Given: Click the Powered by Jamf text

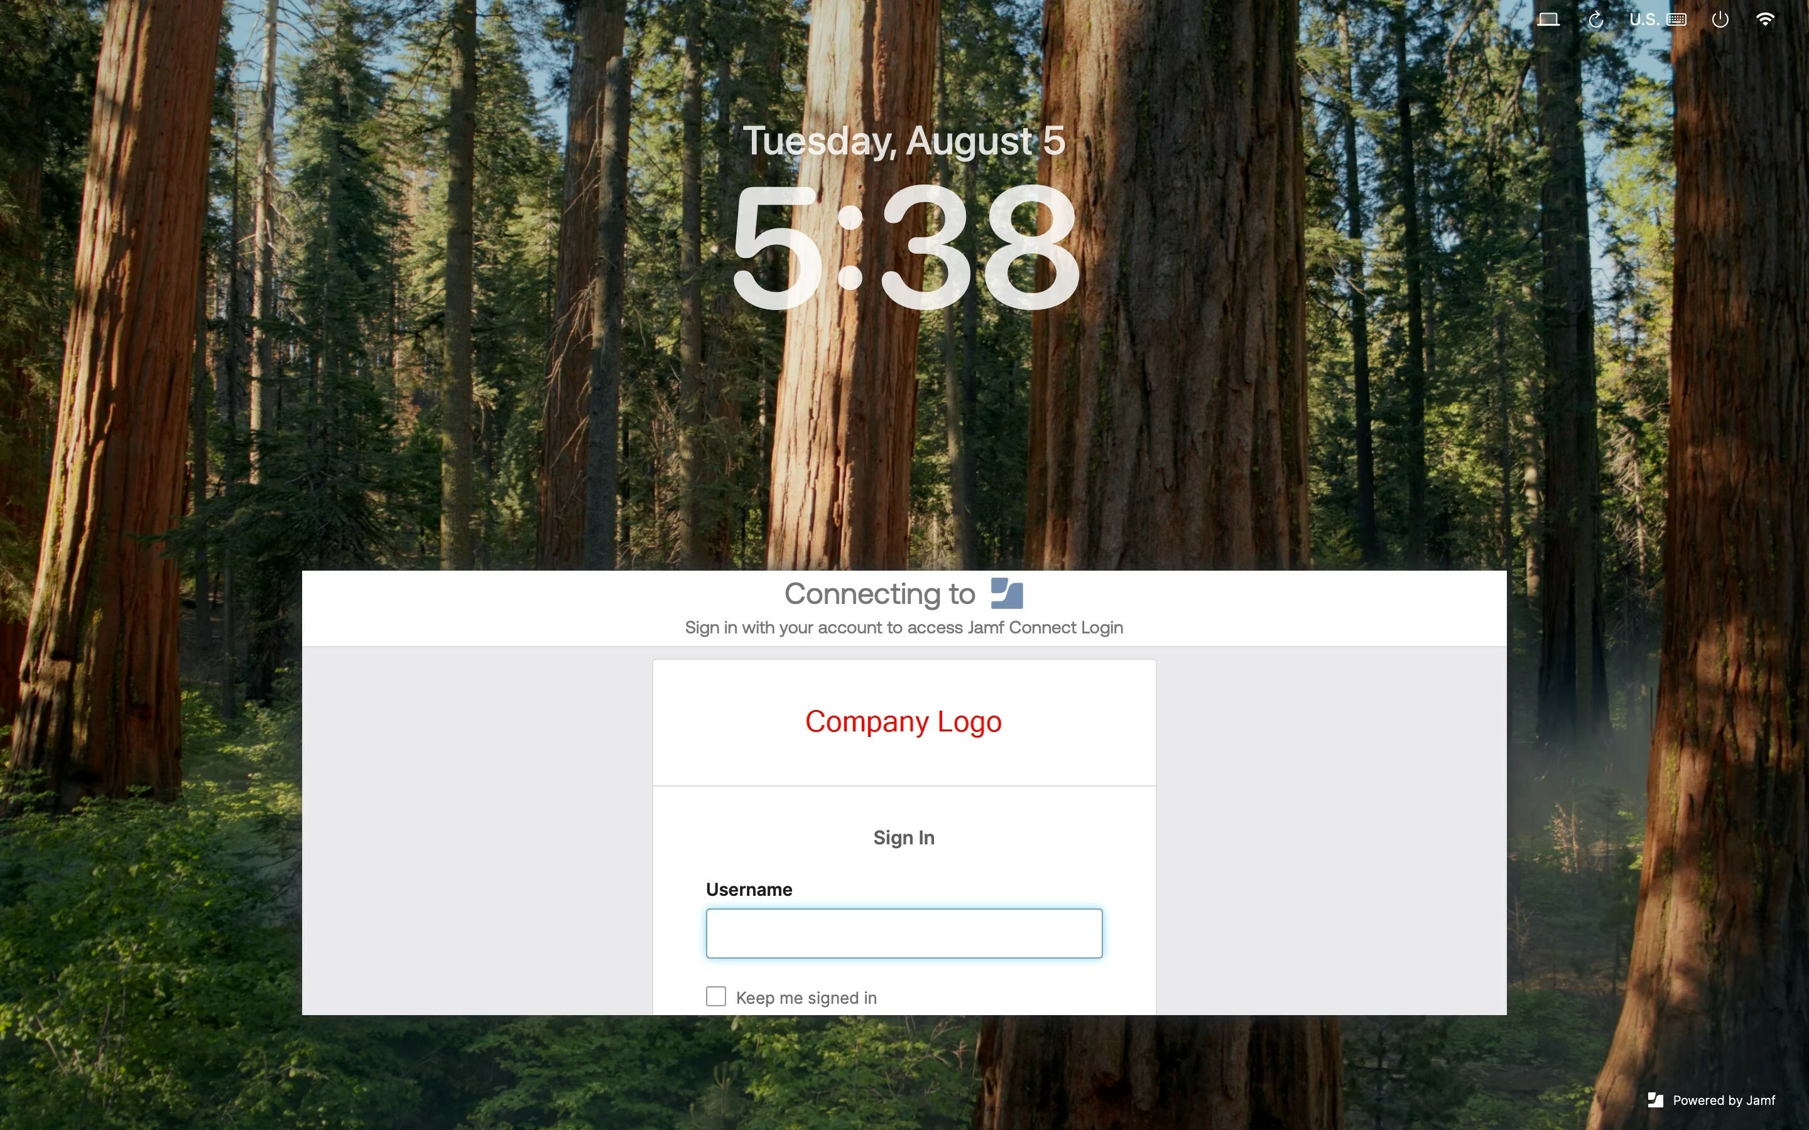Looking at the screenshot, I should (x=1724, y=1100).
